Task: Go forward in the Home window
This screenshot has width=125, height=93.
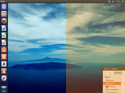Action: click(110, 73)
